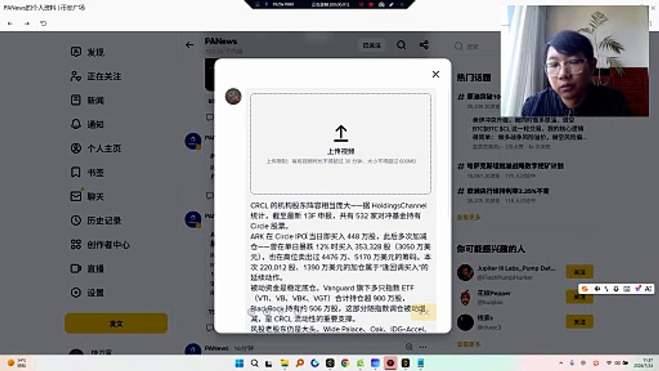The image size is (659, 371).
Task: Click the browser back arrow
Action: 10,24
